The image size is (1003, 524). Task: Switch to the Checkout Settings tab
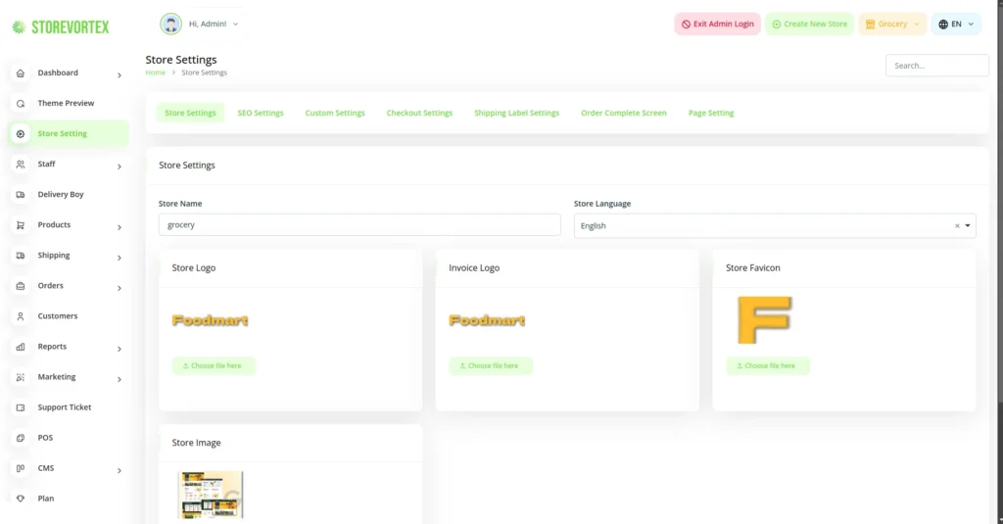[419, 113]
